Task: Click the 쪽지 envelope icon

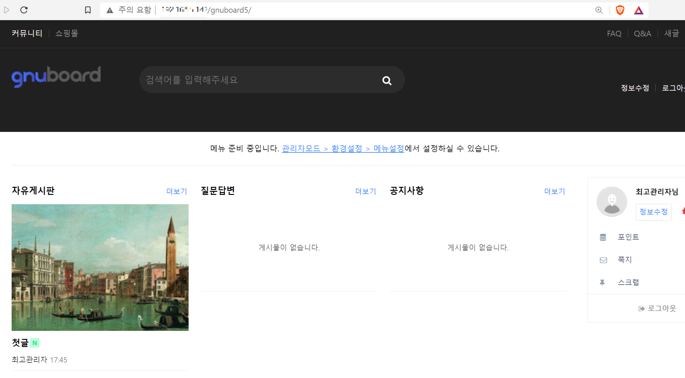Action: (603, 260)
